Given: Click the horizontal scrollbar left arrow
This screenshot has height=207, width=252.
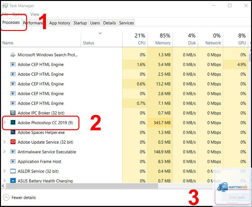Looking at the screenshot, I should click(x=3, y=186).
